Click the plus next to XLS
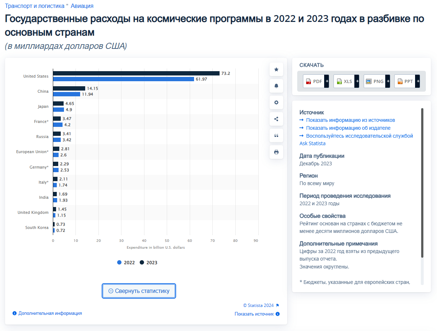This screenshot has height=331, width=437. tap(357, 81)
